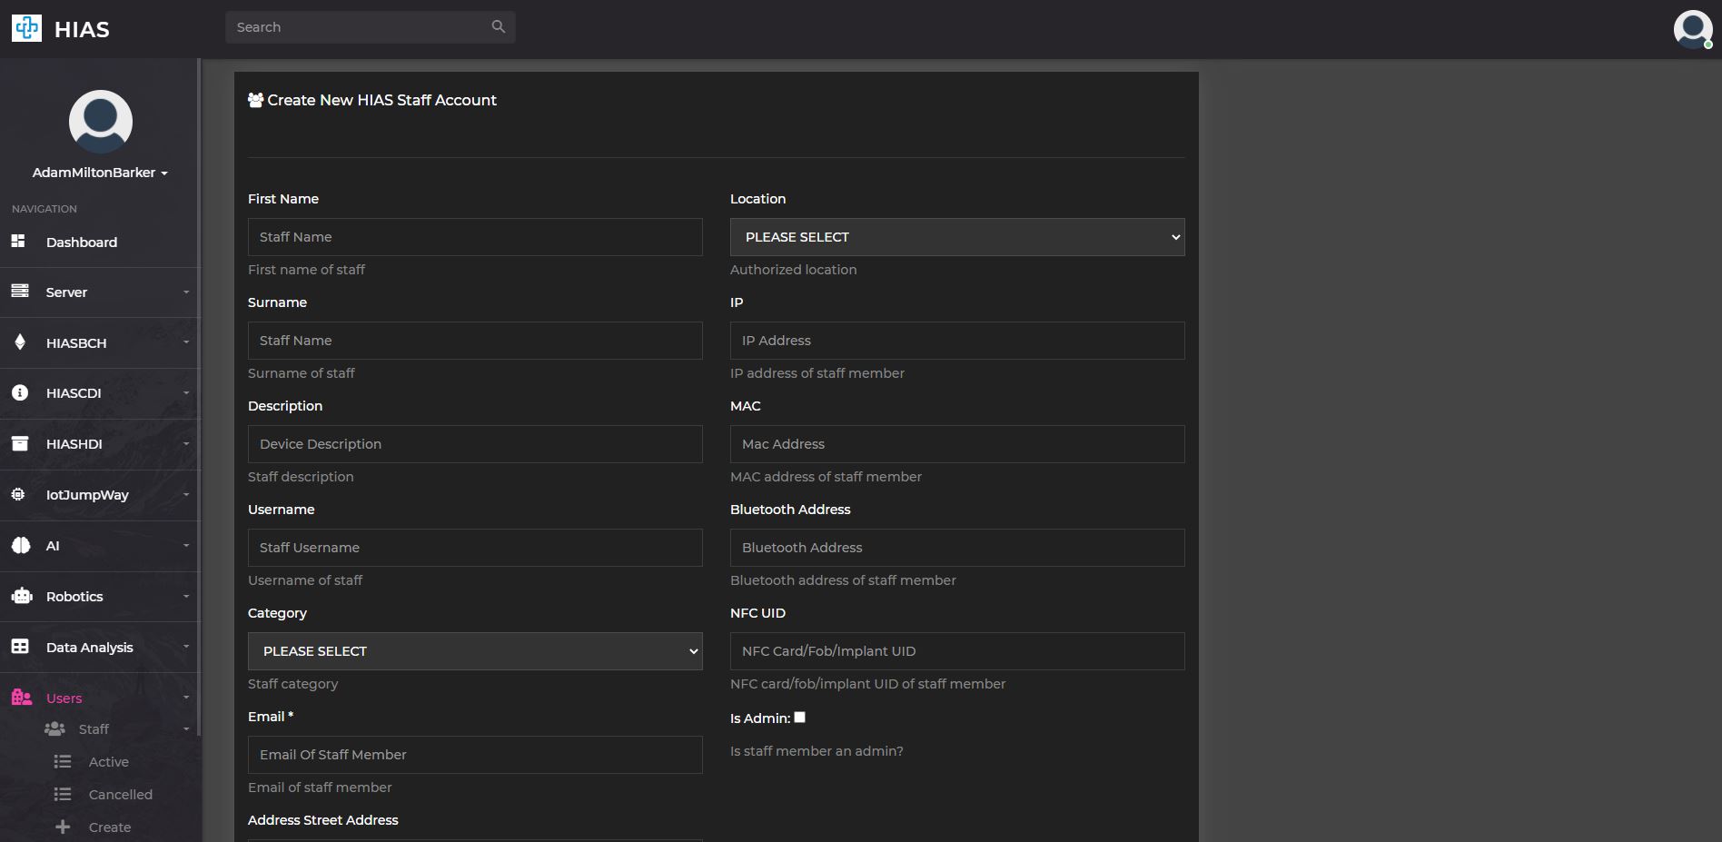Open the Category dropdown
Image resolution: width=1722 pixels, height=842 pixels.
coord(475,651)
